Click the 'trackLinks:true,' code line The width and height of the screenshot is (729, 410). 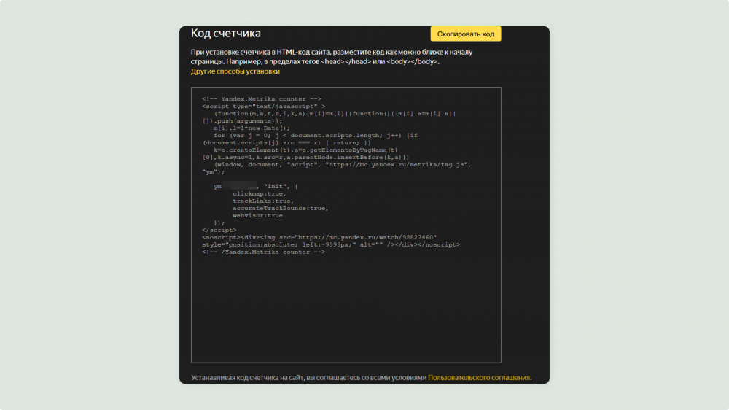pyautogui.click(x=263, y=201)
